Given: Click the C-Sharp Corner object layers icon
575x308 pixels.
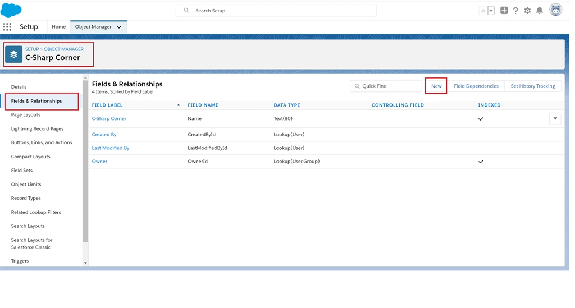Looking at the screenshot, I should pyautogui.click(x=13, y=54).
